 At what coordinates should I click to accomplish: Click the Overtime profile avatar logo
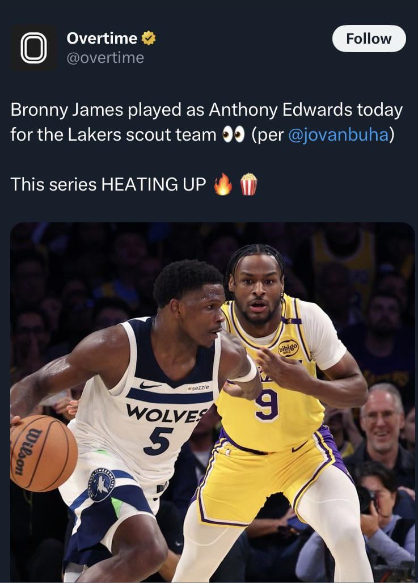click(34, 47)
